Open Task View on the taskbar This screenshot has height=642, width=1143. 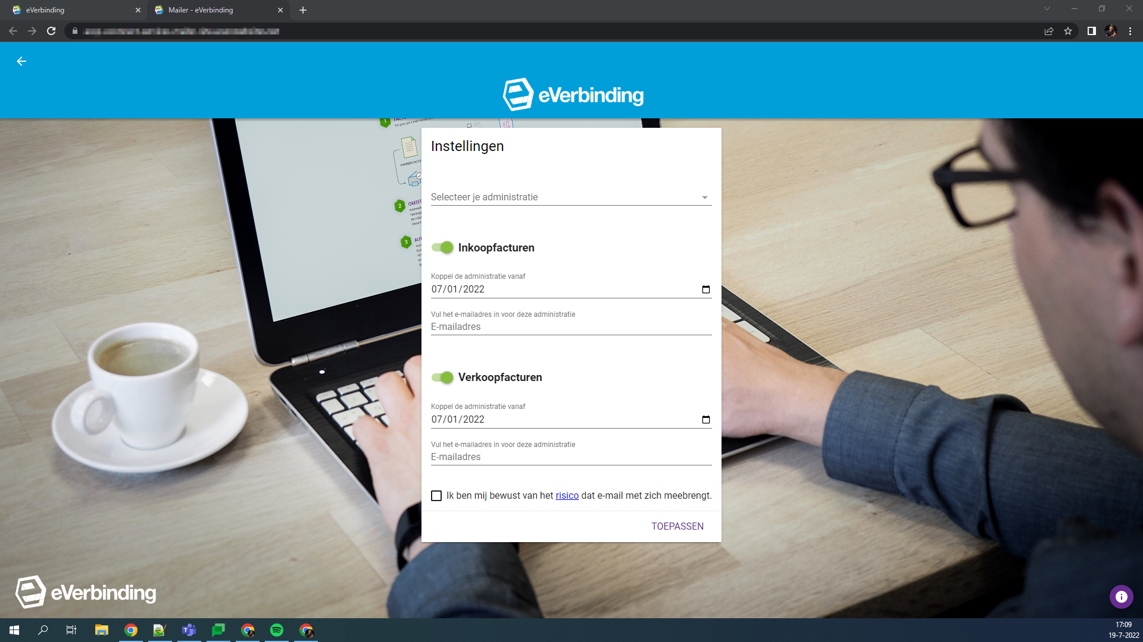(71, 630)
